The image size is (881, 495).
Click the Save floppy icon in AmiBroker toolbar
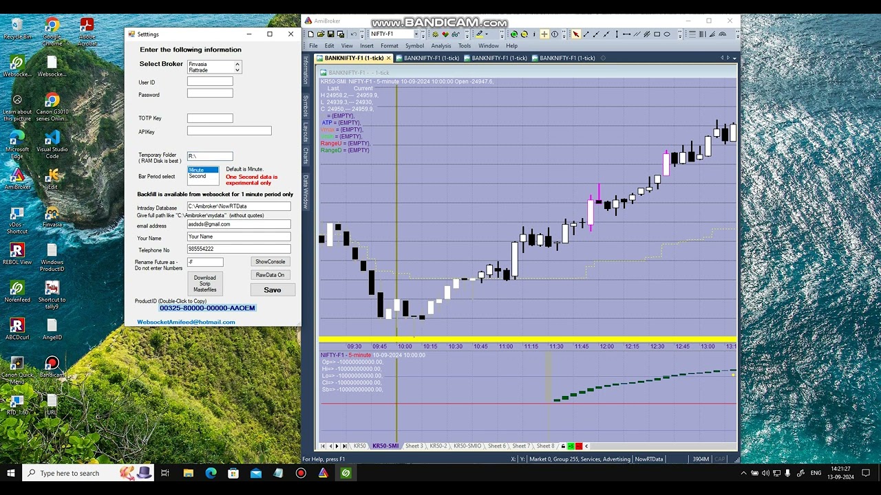tap(331, 34)
